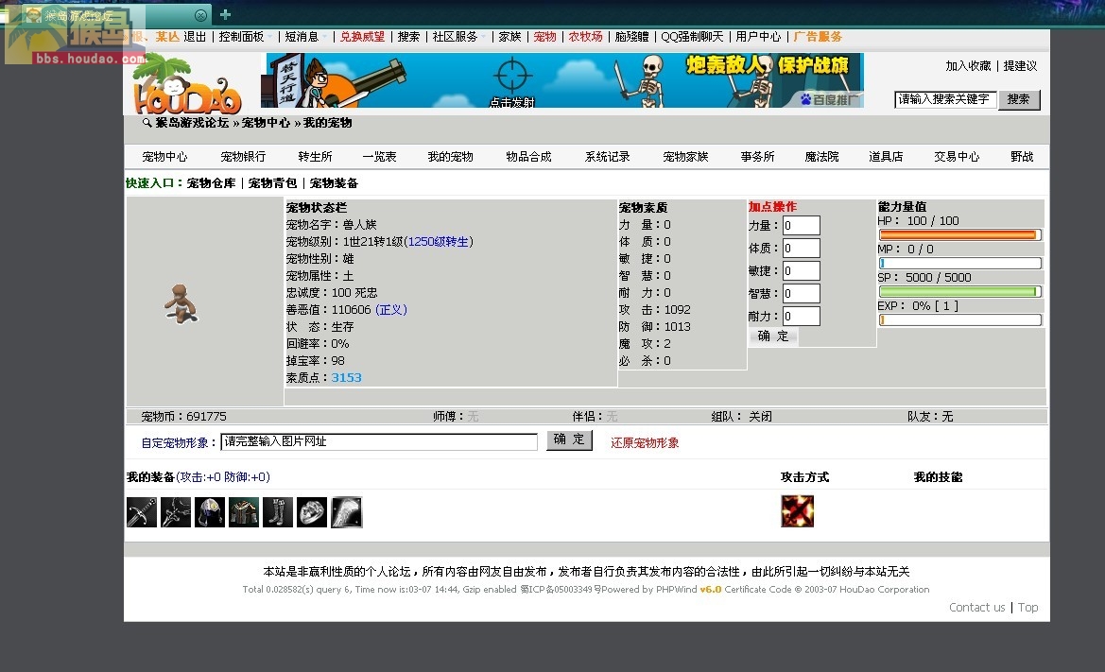
Task: Focus the 智慧 add-point input
Action: [801, 293]
